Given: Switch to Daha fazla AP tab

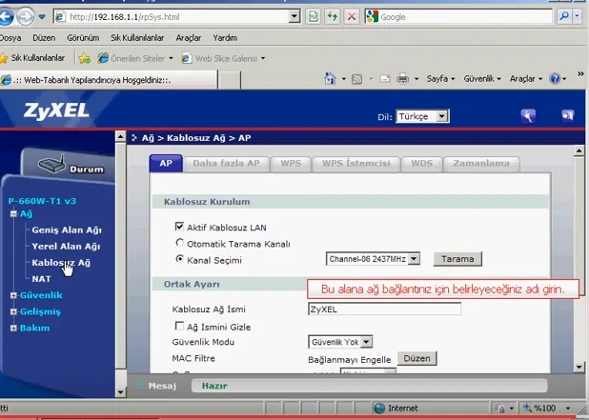Looking at the screenshot, I should pyautogui.click(x=226, y=164).
